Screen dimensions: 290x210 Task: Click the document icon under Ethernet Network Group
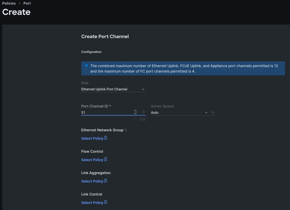(106, 138)
